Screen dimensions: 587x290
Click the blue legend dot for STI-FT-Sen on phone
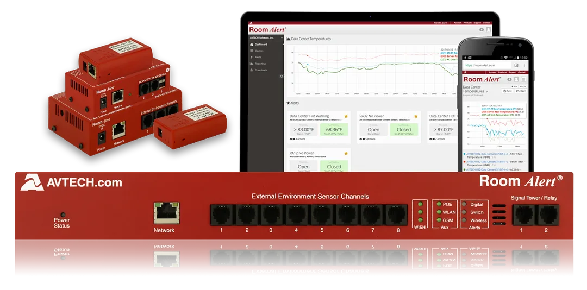pos(465,154)
